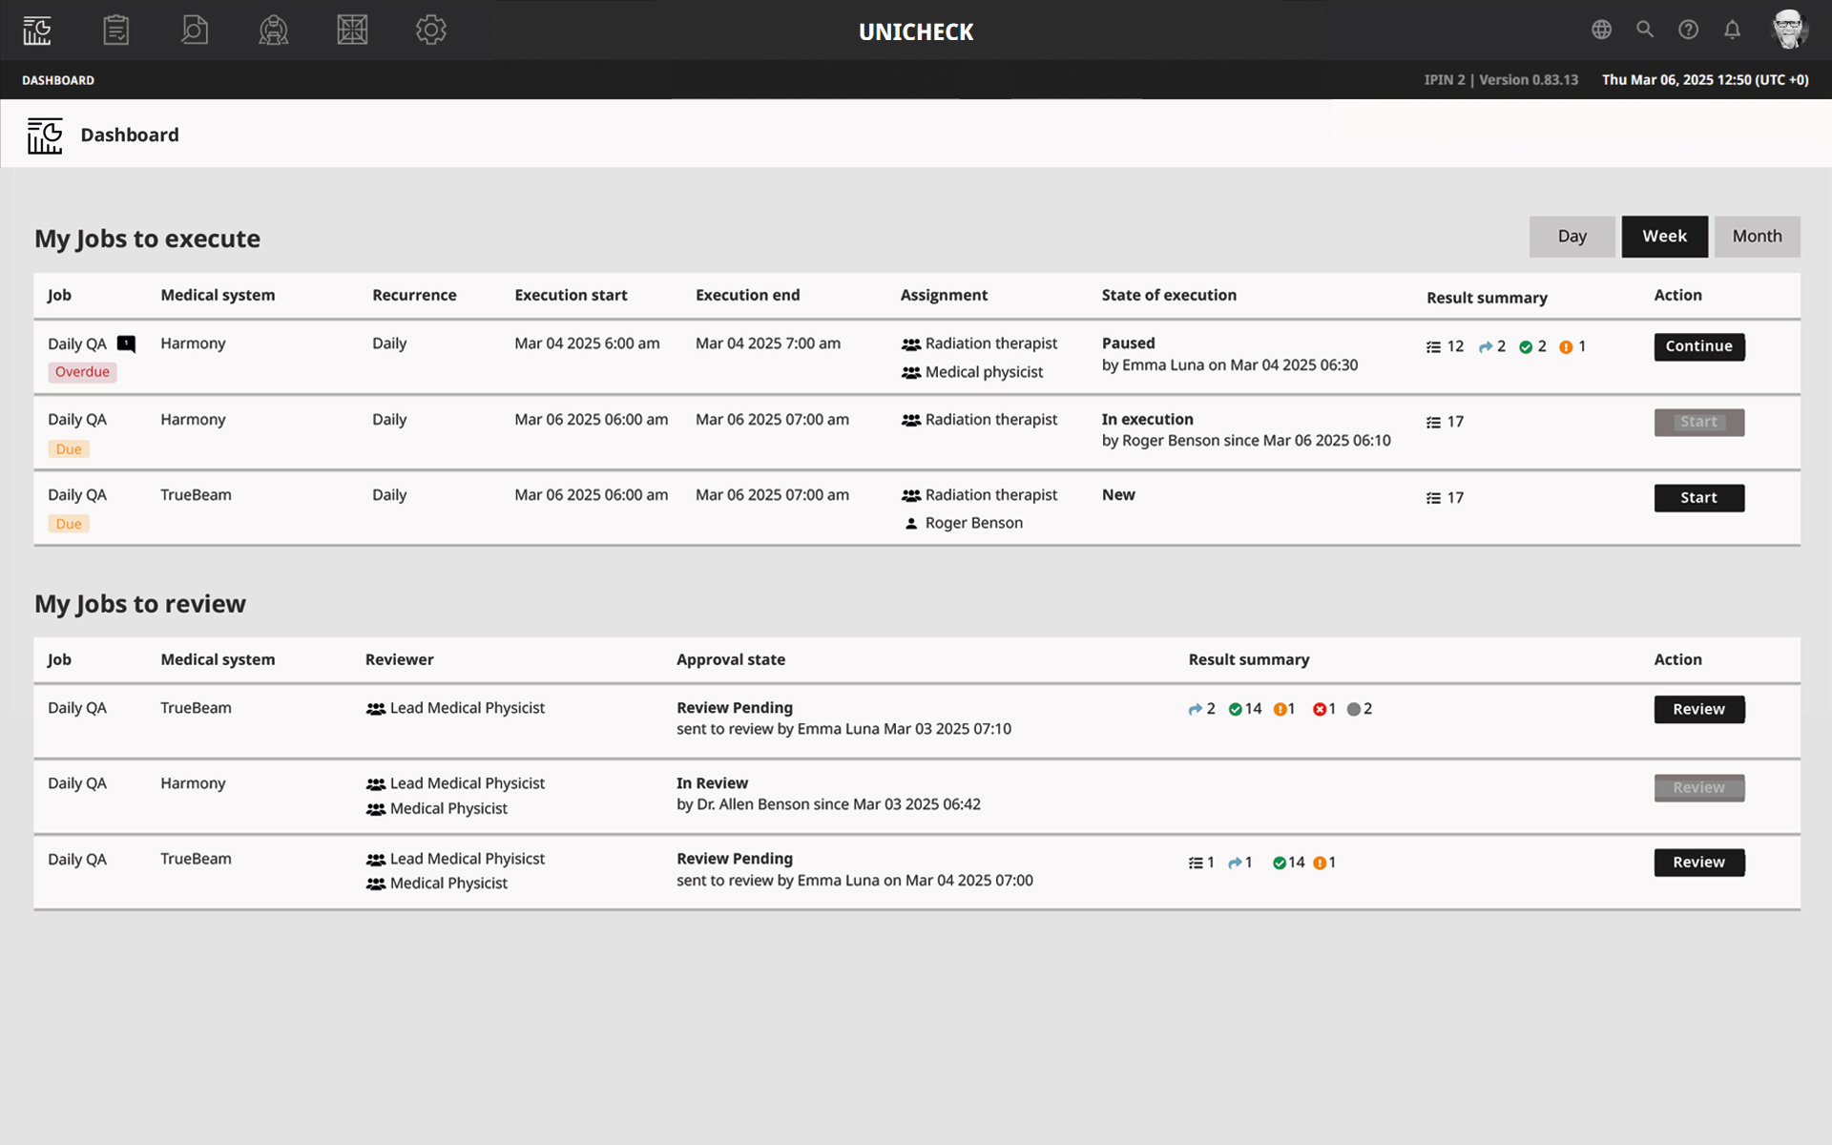Click the globe language icon
The image size is (1832, 1145).
(1601, 30)
